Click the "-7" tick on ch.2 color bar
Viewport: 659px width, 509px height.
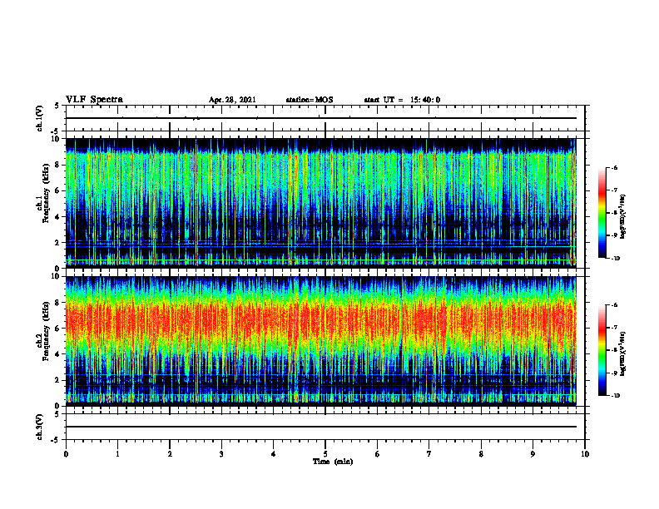614,328
